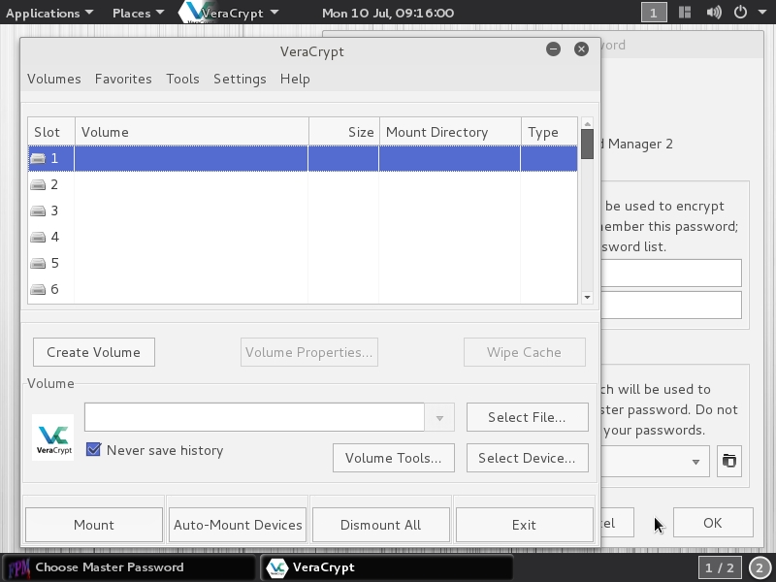Click the VeraCrypt icon in top panel
Viewport: 776px width, 582px height.
click(196, 12)
